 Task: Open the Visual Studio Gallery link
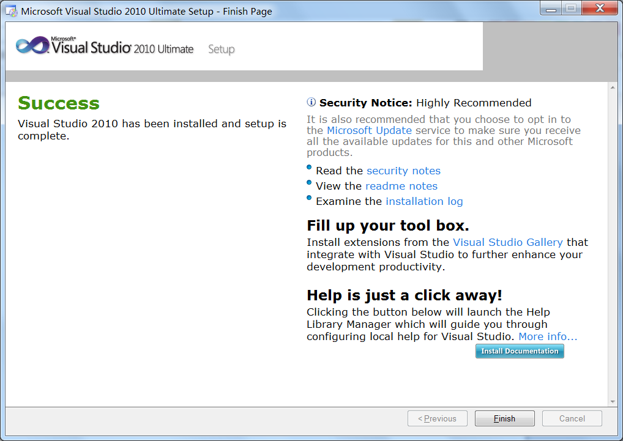[x=508, y=242]
